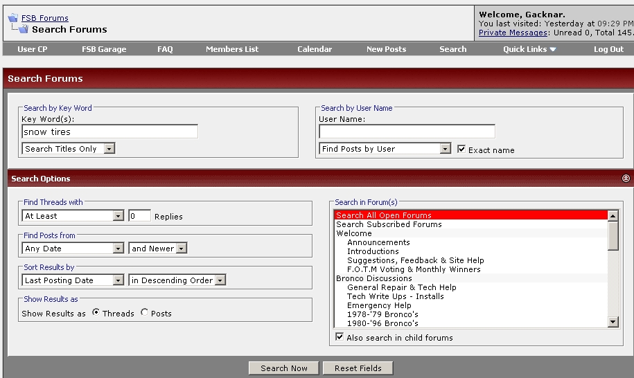
Task: Toggle Also search in child forums checkbox
Action: (340, 336)
